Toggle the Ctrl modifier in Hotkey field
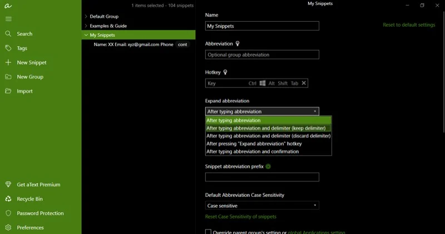Screen dimensions: 445x234 [x=253, y=83]
